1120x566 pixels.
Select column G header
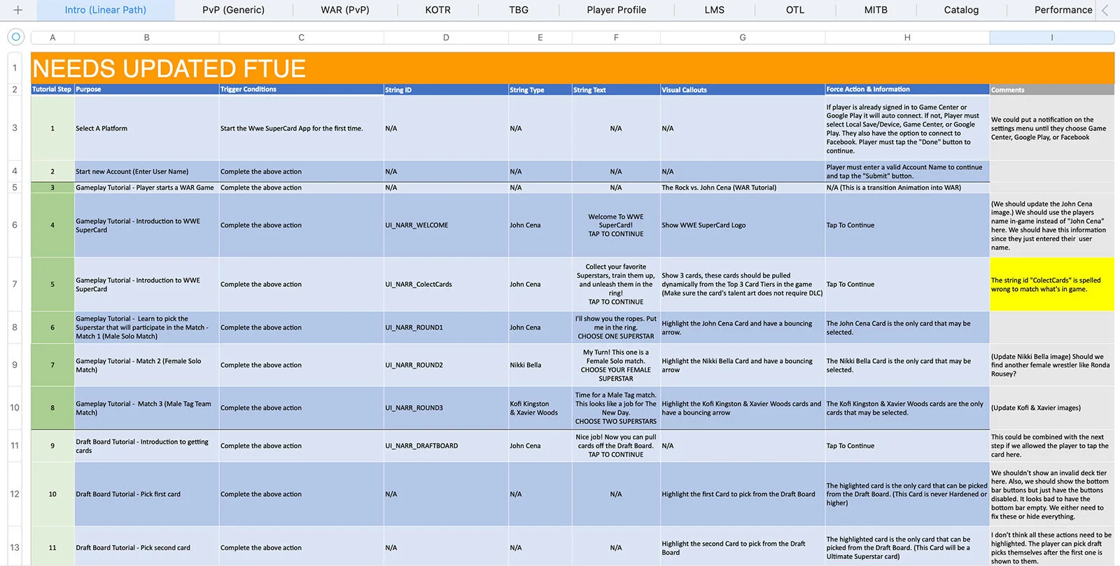point(742,38)
